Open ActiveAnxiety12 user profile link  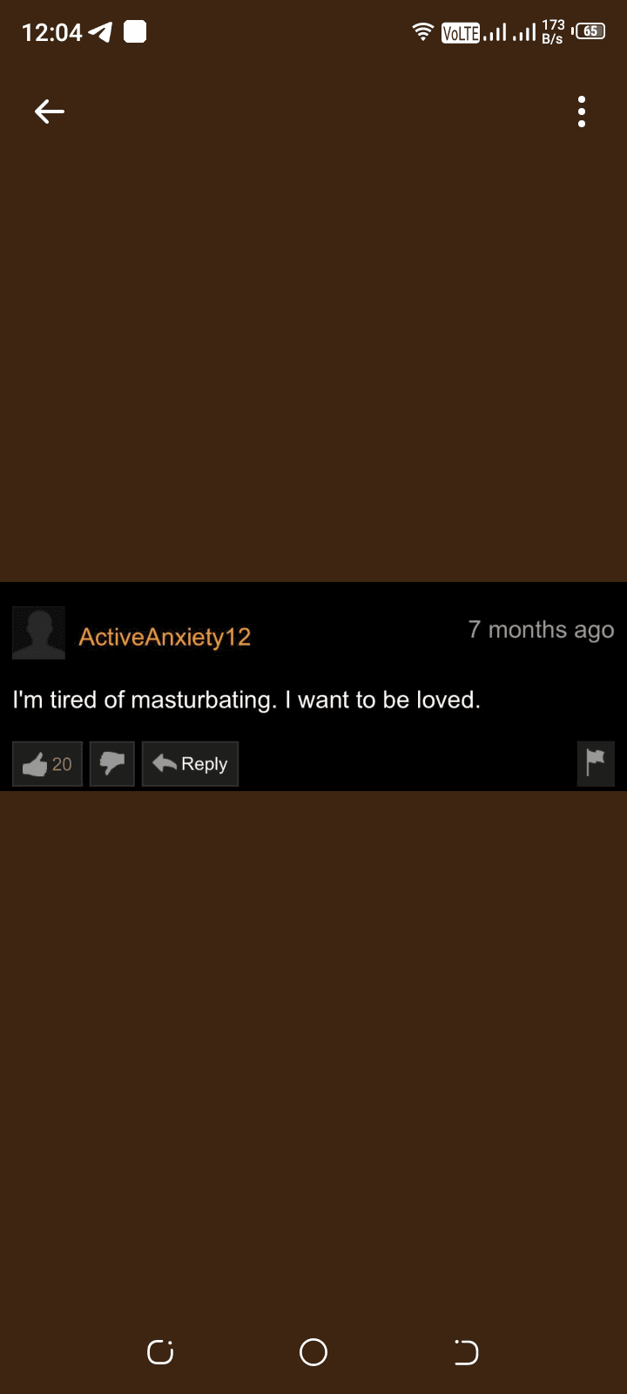pos(165,637)
